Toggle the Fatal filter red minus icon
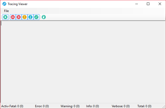The image size is (166, 109). click(x=13, y=17)
